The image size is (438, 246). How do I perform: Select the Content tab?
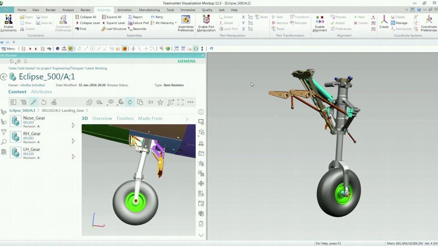(x=17, y=92)
